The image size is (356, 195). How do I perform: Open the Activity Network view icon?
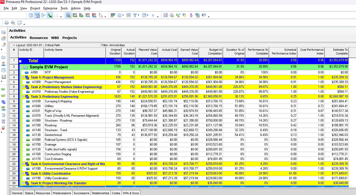(x=43, y=16)
